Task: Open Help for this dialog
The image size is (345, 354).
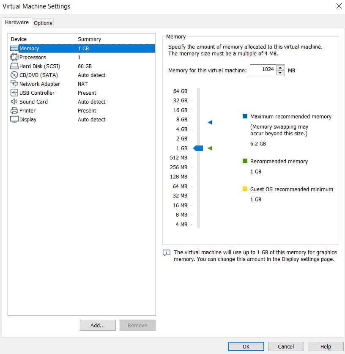Action: coord(326,346)
